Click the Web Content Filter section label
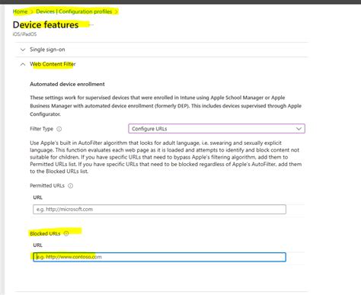361x295 pixels. point(53,64)
